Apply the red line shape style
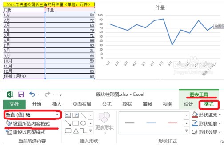 tap(172, 123)
